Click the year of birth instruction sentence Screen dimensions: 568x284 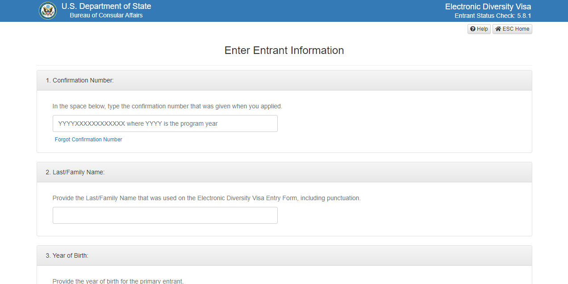coord(118,281)
